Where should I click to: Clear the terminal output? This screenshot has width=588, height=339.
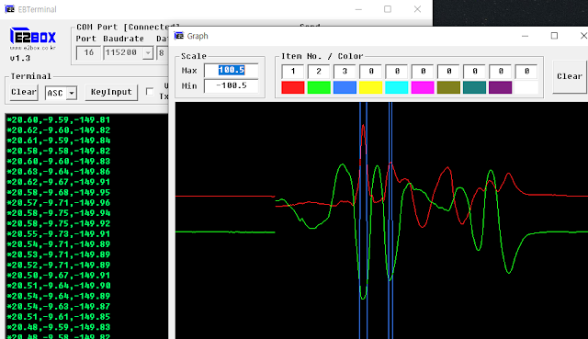[x=24, y=92]
